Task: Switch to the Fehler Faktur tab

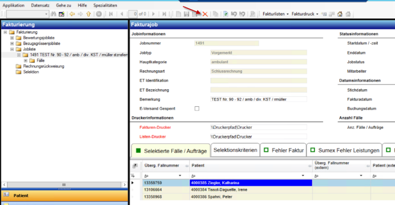Action: tap(284, 150)
